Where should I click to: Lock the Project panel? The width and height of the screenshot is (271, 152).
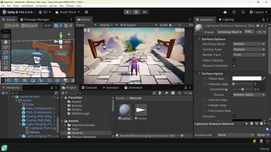click(x=185, y=87)
